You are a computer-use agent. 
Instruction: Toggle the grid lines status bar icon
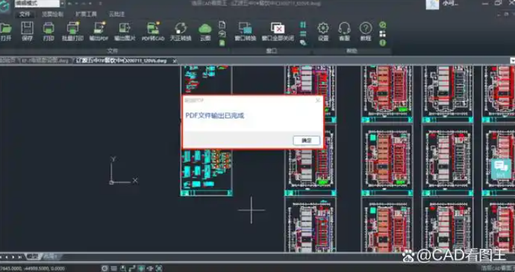(113, 268)
